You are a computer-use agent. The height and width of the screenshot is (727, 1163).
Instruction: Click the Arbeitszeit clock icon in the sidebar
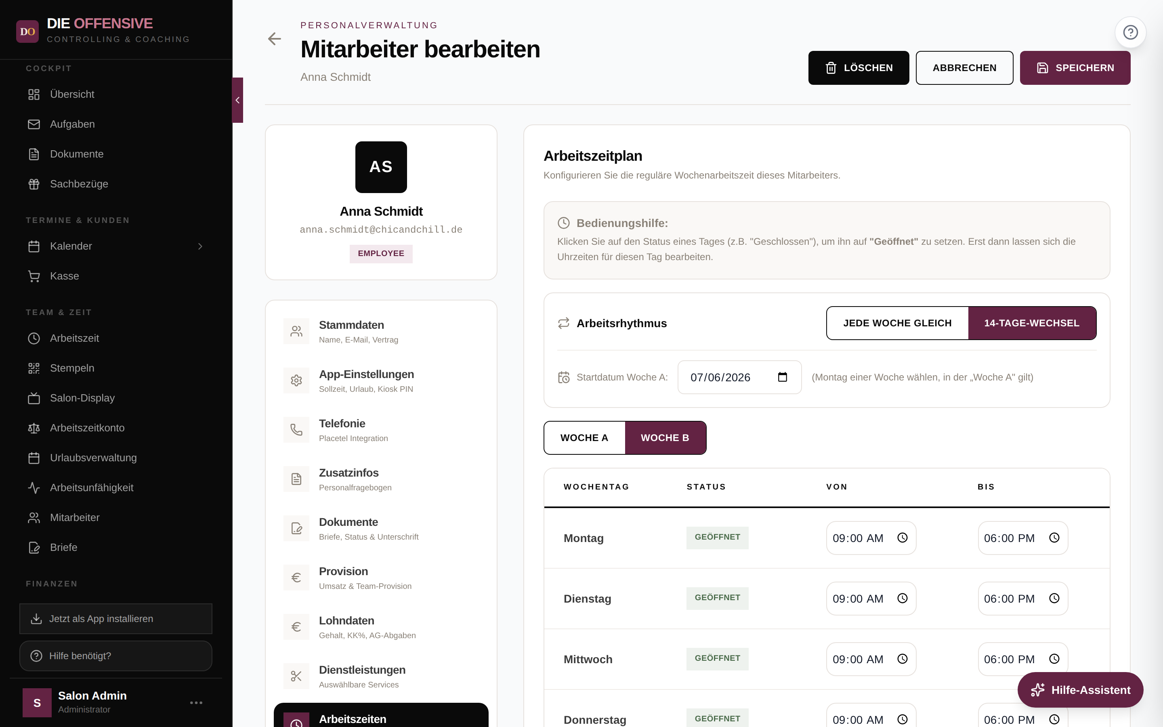click(x=34, y=338)
